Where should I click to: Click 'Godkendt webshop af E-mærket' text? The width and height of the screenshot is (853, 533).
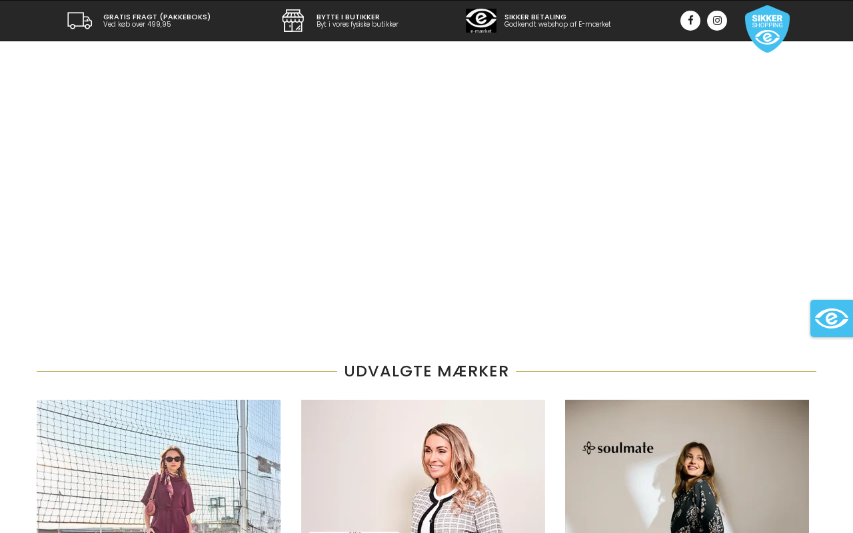click(557, 25)
